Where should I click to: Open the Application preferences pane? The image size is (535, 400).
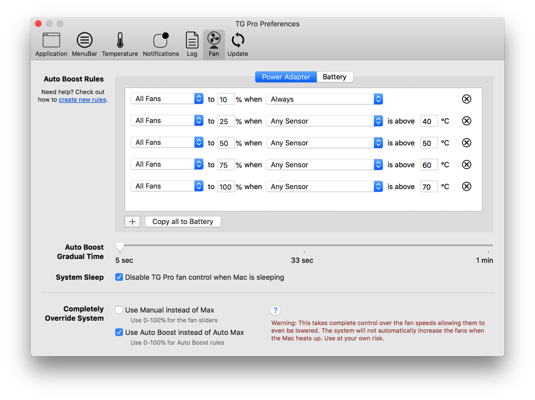[51, 45]
